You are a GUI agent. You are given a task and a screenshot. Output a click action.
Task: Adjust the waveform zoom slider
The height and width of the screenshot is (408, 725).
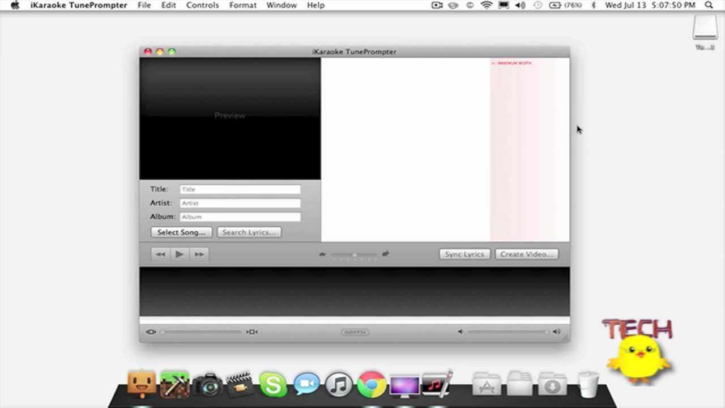(x=201, y=332)
